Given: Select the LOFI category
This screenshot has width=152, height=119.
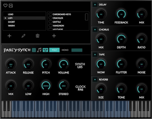Looking at the screenshot, I should click(24, 18).
